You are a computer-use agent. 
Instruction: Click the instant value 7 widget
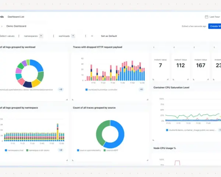point(160,65)
